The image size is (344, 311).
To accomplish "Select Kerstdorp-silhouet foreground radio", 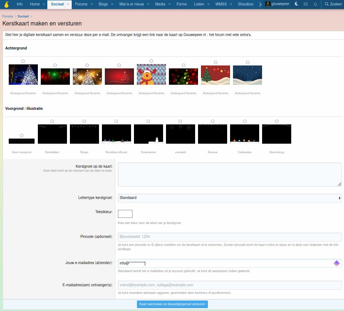I will (x=116, y=121).
